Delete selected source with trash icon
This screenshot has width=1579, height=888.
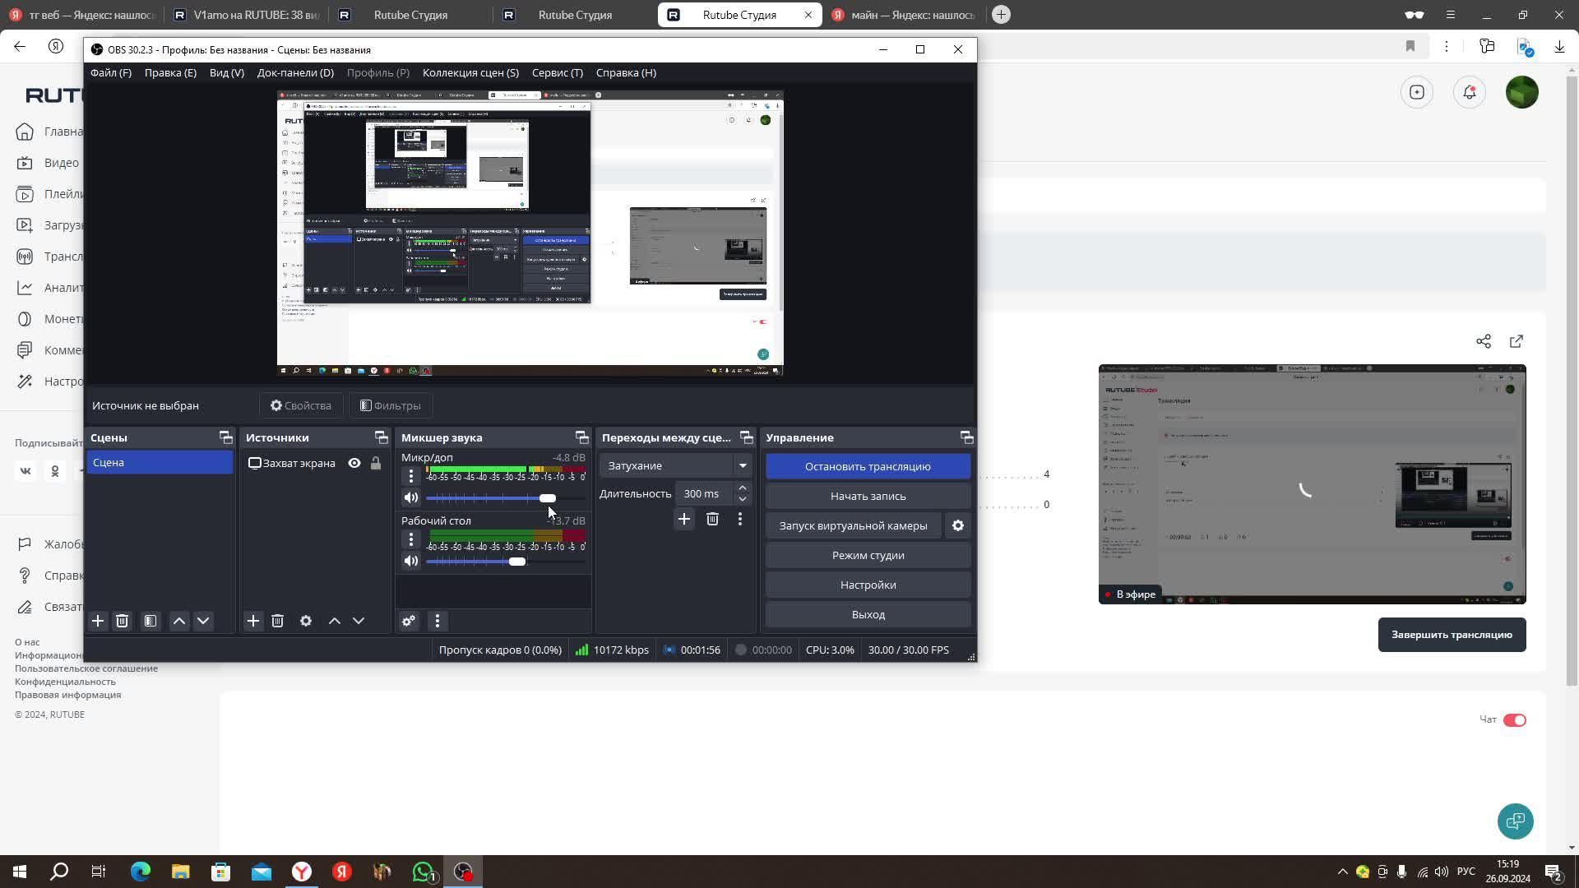pyautogui.click(x=277, y=621)
